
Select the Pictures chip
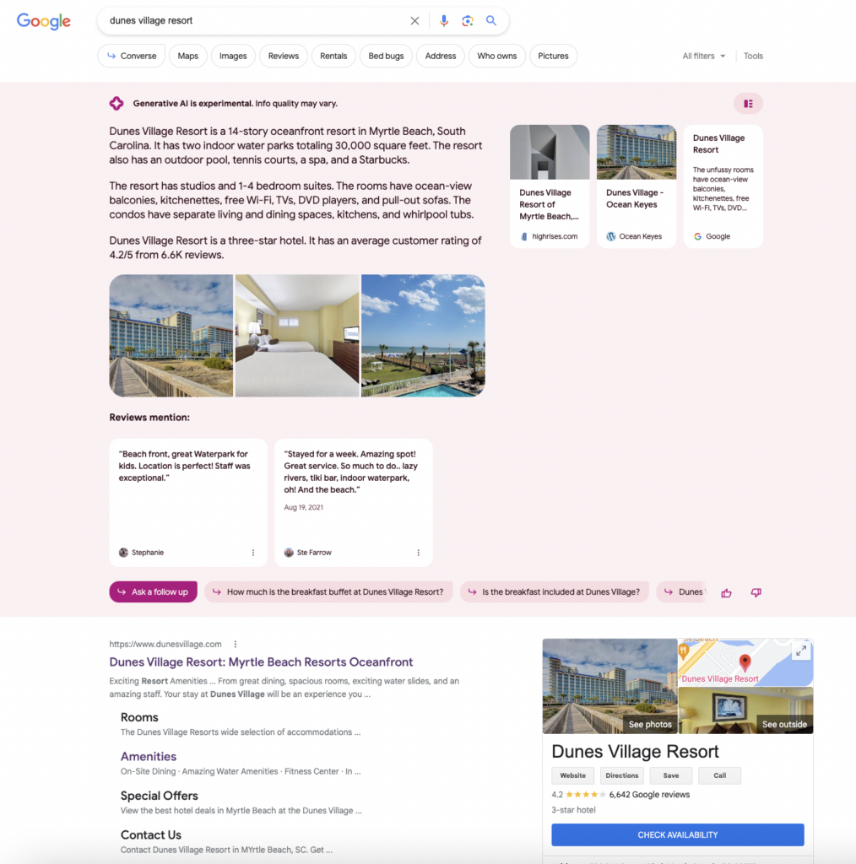tap(554, 57)
